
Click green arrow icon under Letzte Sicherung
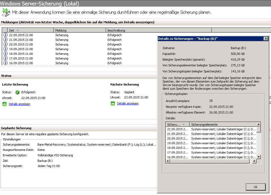(4, 104)
